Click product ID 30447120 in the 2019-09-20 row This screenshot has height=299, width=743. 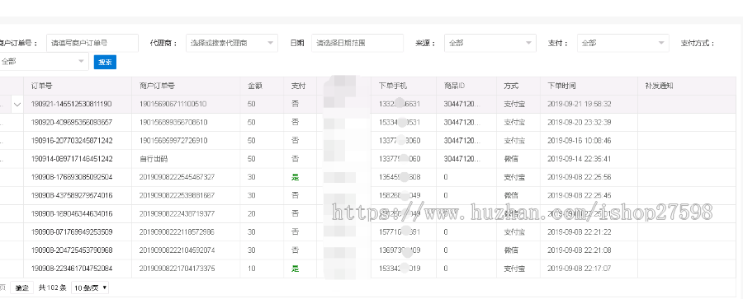[461, 123]
